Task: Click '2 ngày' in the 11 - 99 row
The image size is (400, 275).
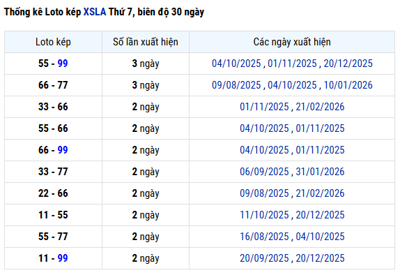Action: point(146,259)
